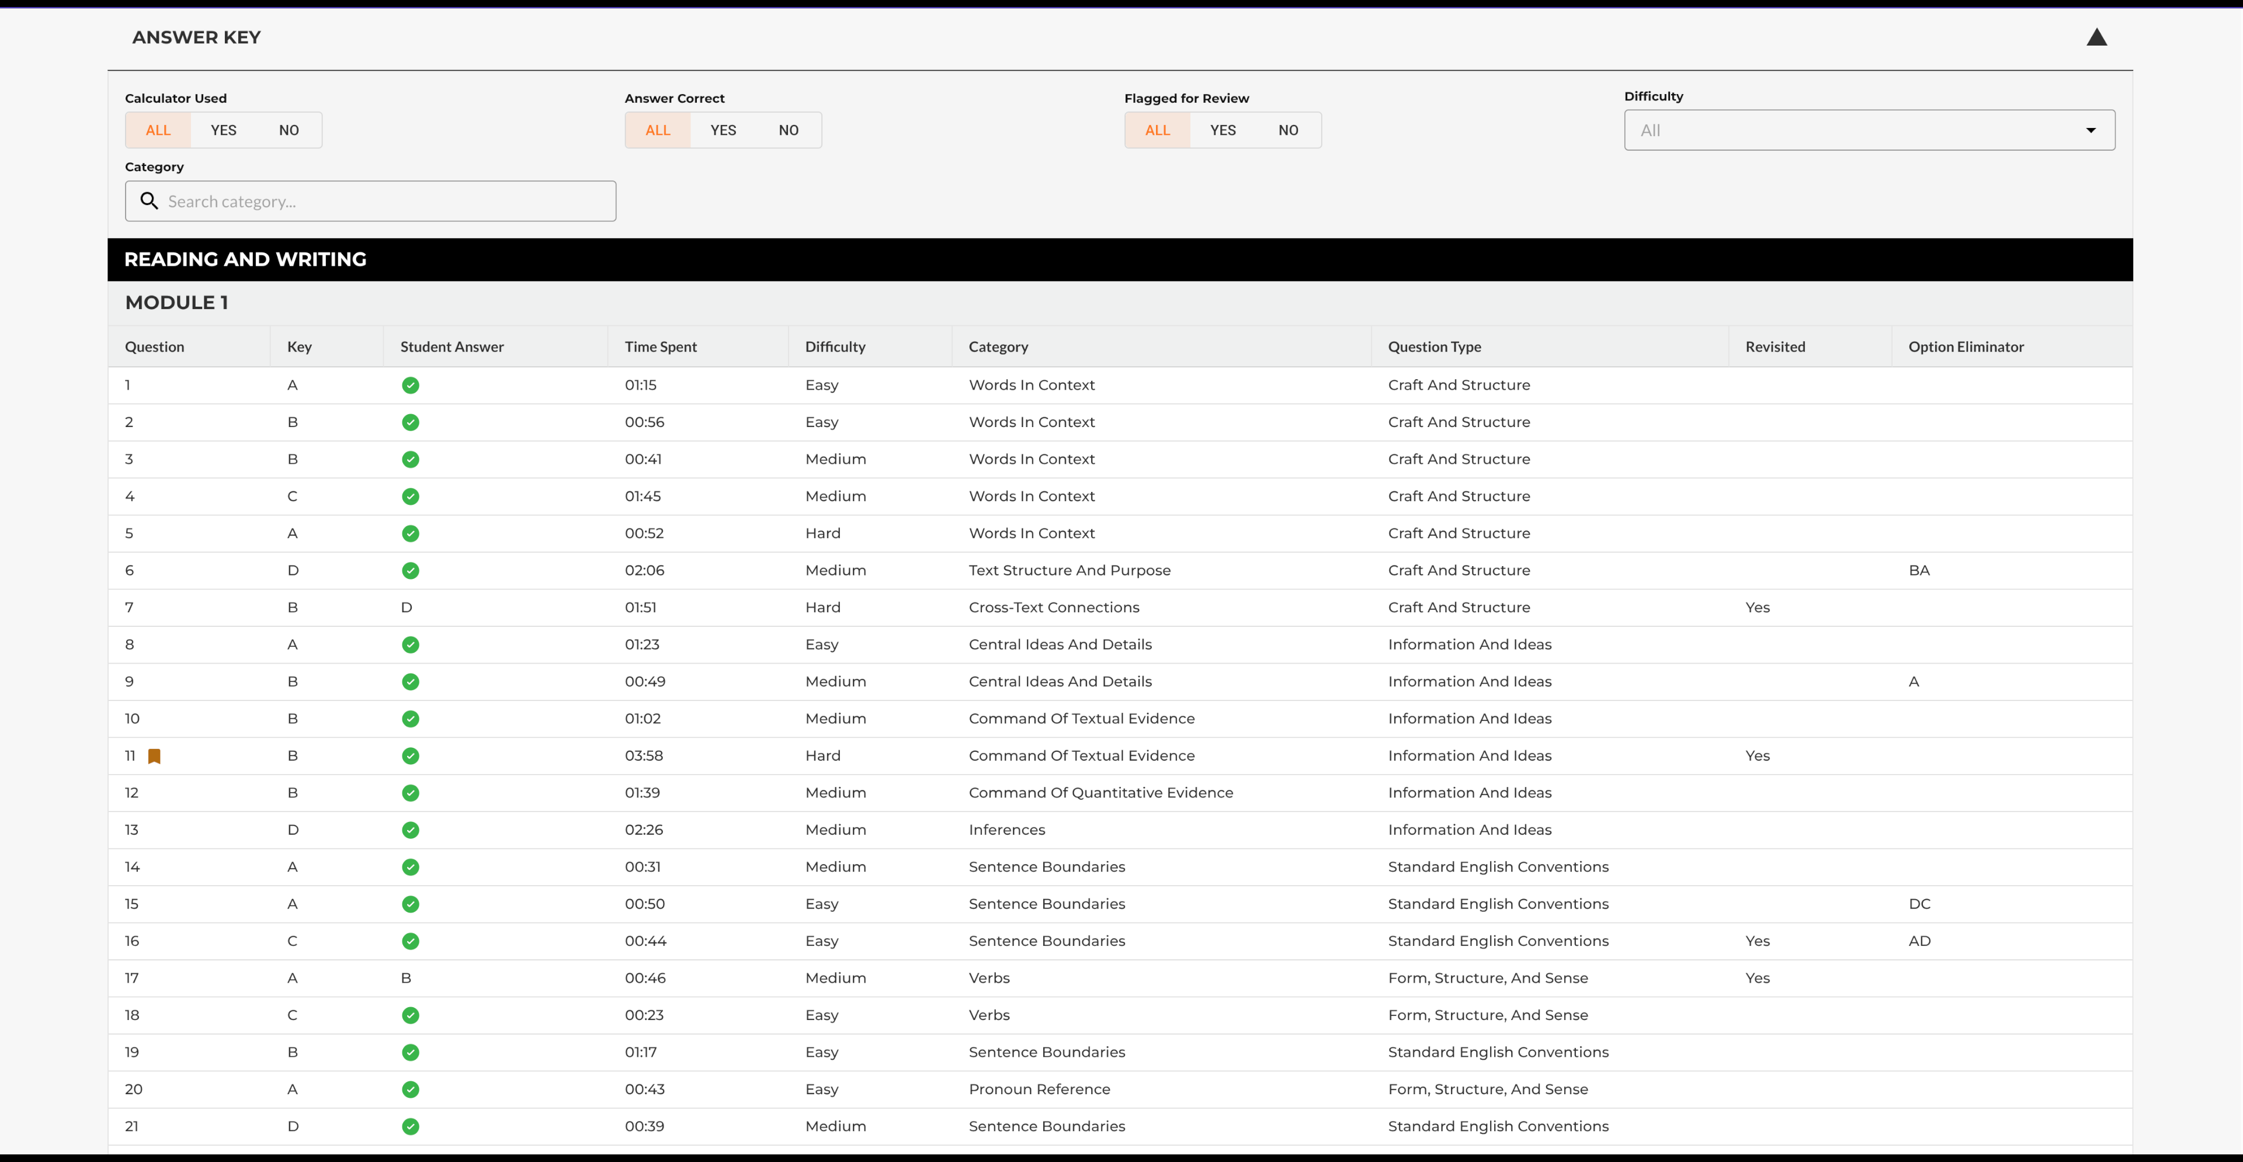The height and width of the screenshot is (1162, 2243).
Task: Click the Search category input field
Action: pos(370,201)
